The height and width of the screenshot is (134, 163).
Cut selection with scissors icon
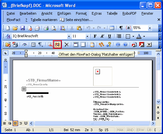[x=72, y=28]
